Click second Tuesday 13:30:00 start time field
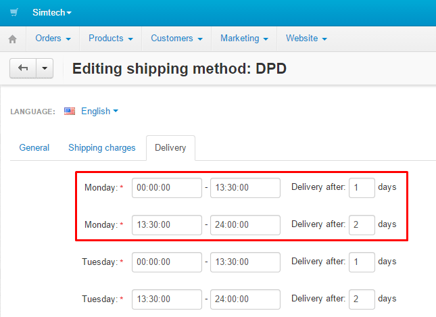Screen dimensions: 436x317 tap(167, 298)
